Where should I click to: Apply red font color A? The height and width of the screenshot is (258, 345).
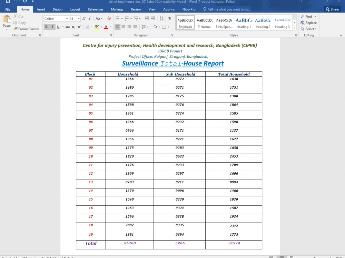pyautogui.click(x=106, y=27)
